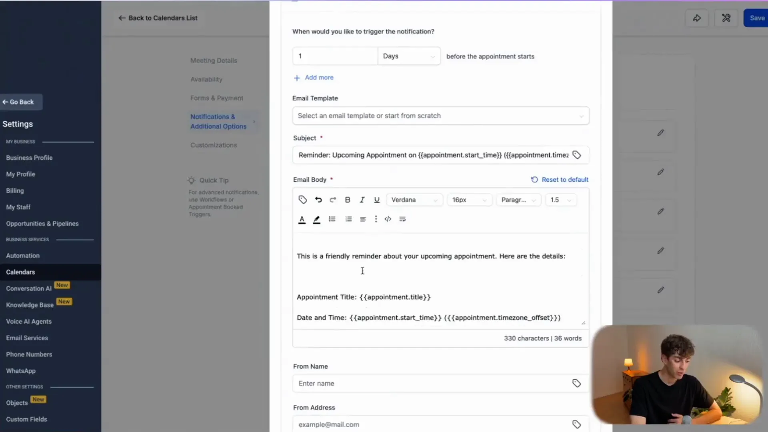Open the Days time unit dropdown
Image resolution: width=768 pixels, height=432 pixels.
409,56
